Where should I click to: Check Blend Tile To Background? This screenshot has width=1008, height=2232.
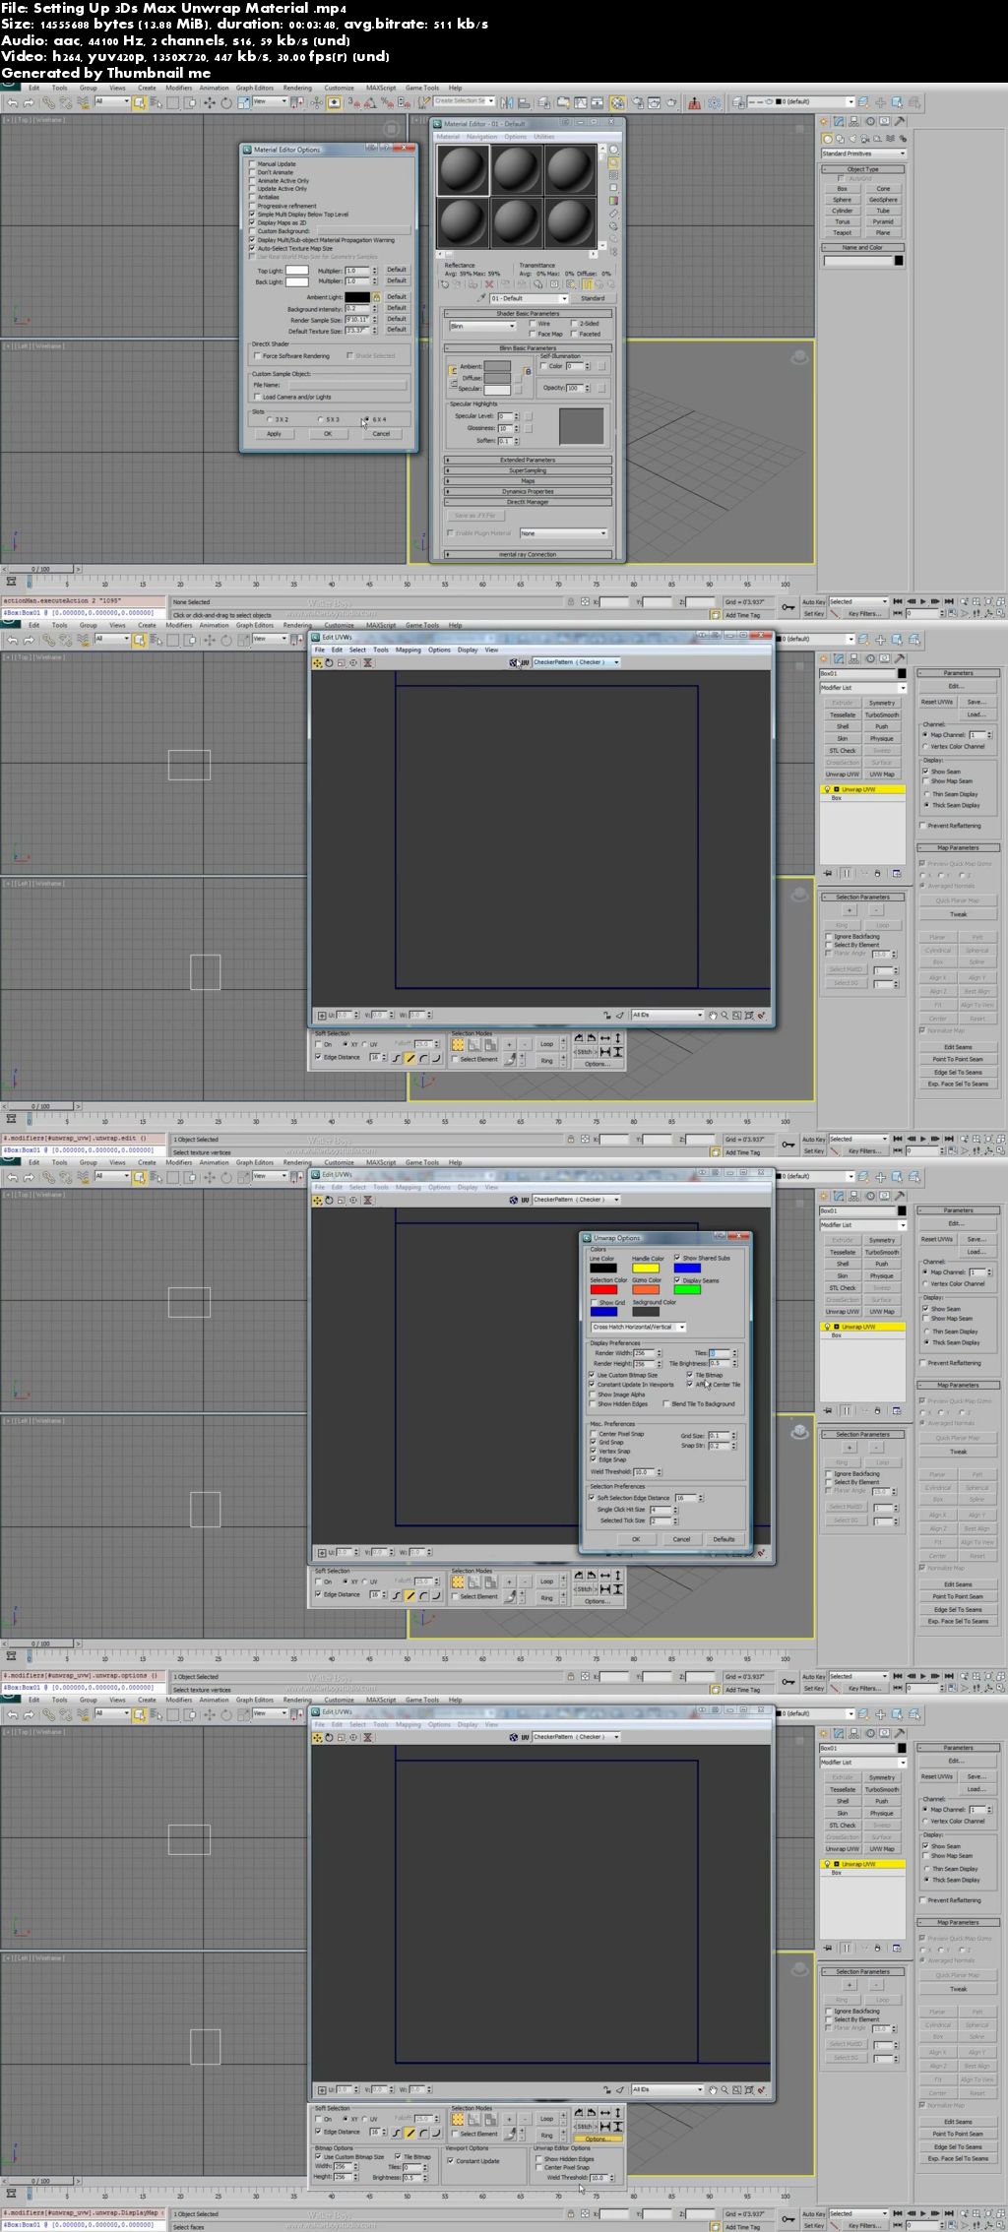pyautogui.click(x=666, y=1403)
